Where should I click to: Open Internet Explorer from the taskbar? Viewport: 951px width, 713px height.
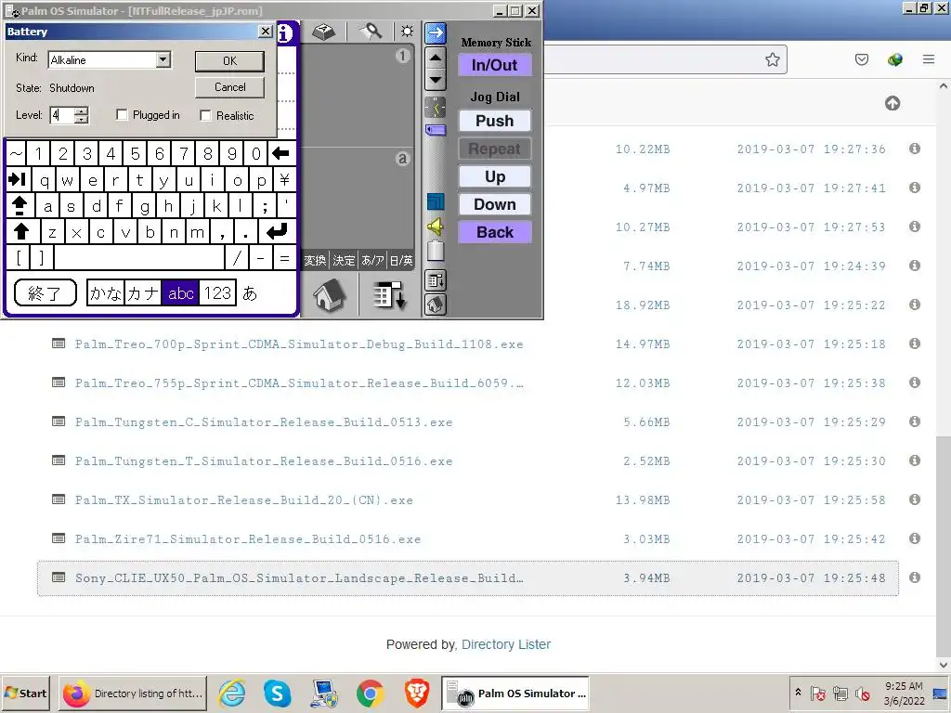231,693
